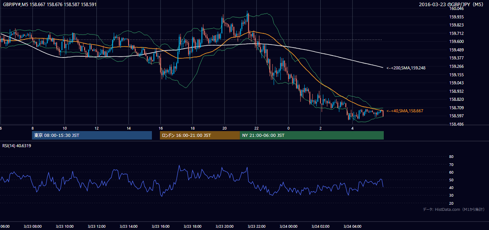Click price scale value 159.600
Viewport: 489px width, 230px height.
(456, 42)
